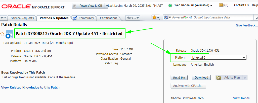
Task: Click the favorite star next to patch title
Action: point(2,34)
